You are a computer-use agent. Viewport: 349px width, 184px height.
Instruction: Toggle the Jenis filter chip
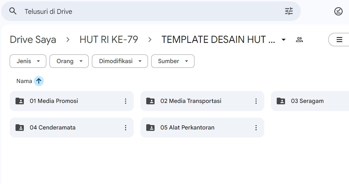tap(28, 61)
